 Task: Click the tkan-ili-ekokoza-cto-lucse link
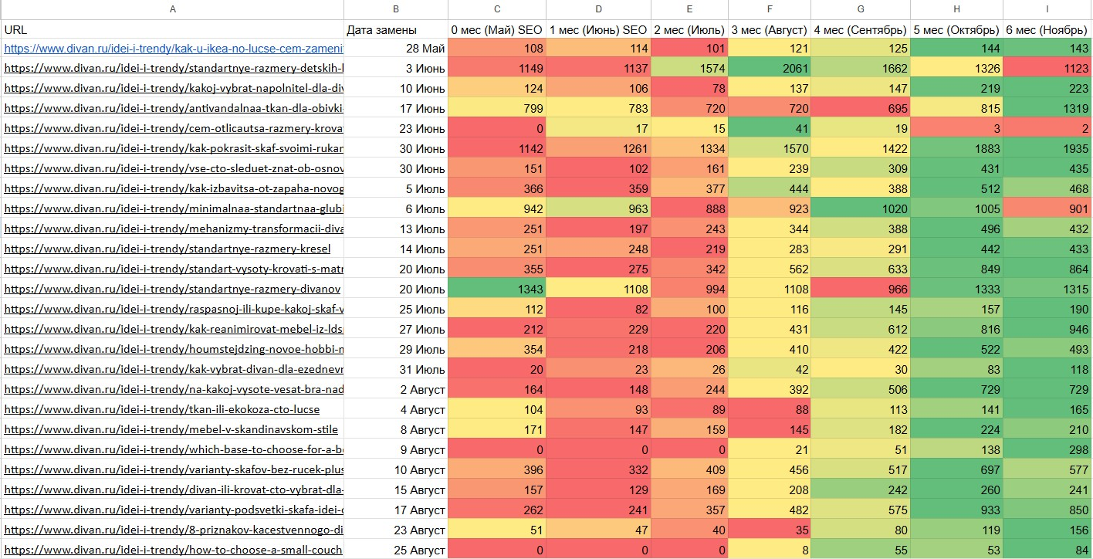point(162,409)
